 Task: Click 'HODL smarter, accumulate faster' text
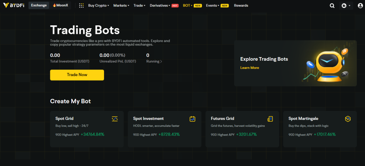pyautogui.click(x=156, y=126)
